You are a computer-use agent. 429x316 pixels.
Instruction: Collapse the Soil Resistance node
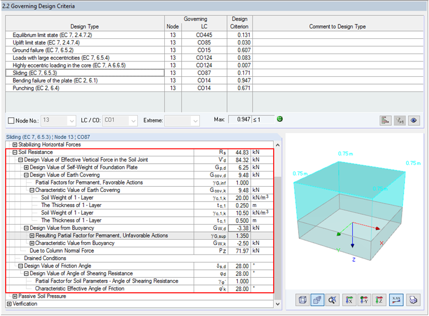tap(15, 152)
